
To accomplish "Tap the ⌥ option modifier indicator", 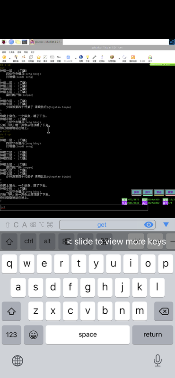I will (41, 225).
